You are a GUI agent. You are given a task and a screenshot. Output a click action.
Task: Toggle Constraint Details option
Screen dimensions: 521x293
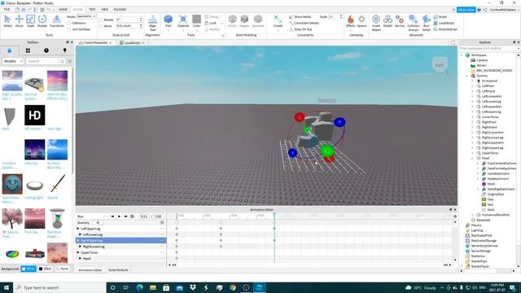(x=304, y=23)
